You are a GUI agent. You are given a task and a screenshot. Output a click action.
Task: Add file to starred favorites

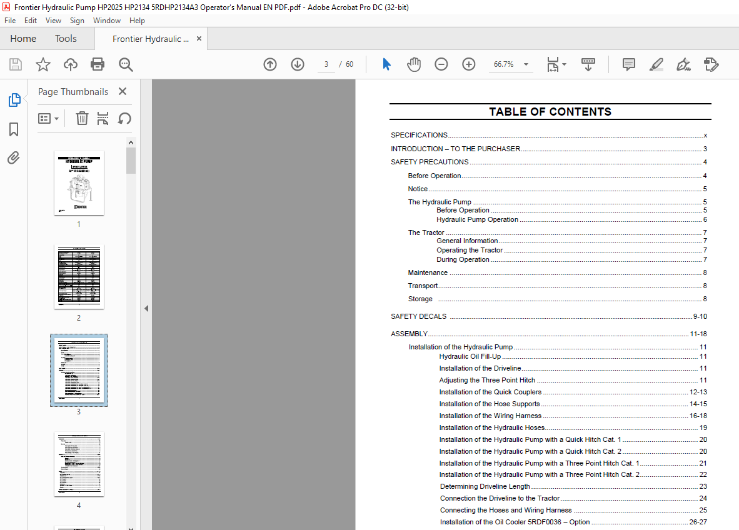click(x=43, y=64)
